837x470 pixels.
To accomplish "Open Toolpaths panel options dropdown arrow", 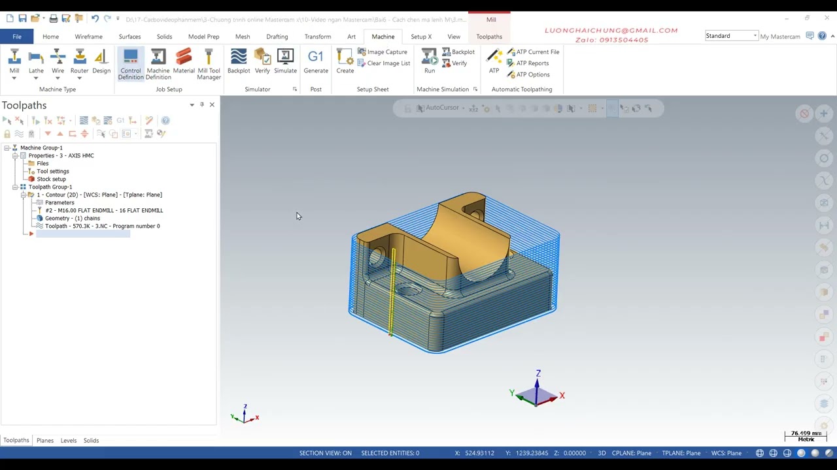I will (192, 105).
